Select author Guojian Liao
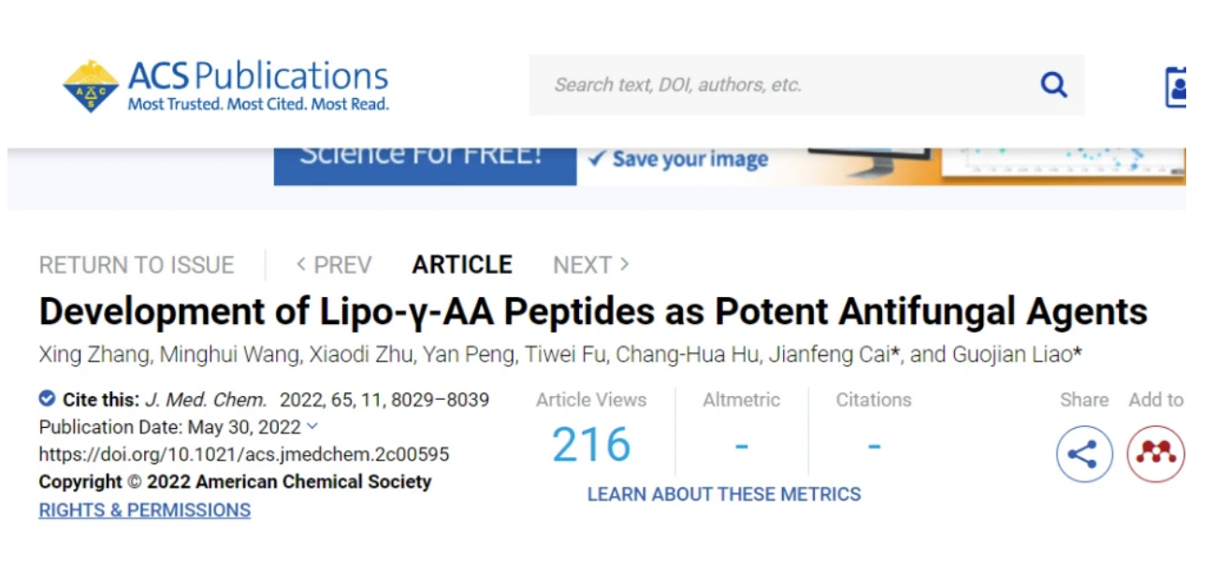Image resolution: width=1218 pixels, height=568 pixels. (x=1024, y=356)
